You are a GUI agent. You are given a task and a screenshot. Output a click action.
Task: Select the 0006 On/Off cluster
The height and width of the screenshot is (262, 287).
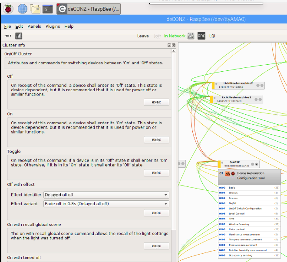click(249, 203)
